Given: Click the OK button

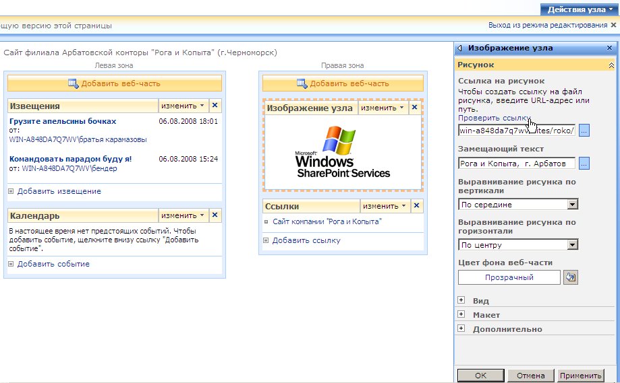Looking at the screenshot, I should coord(481,376).
